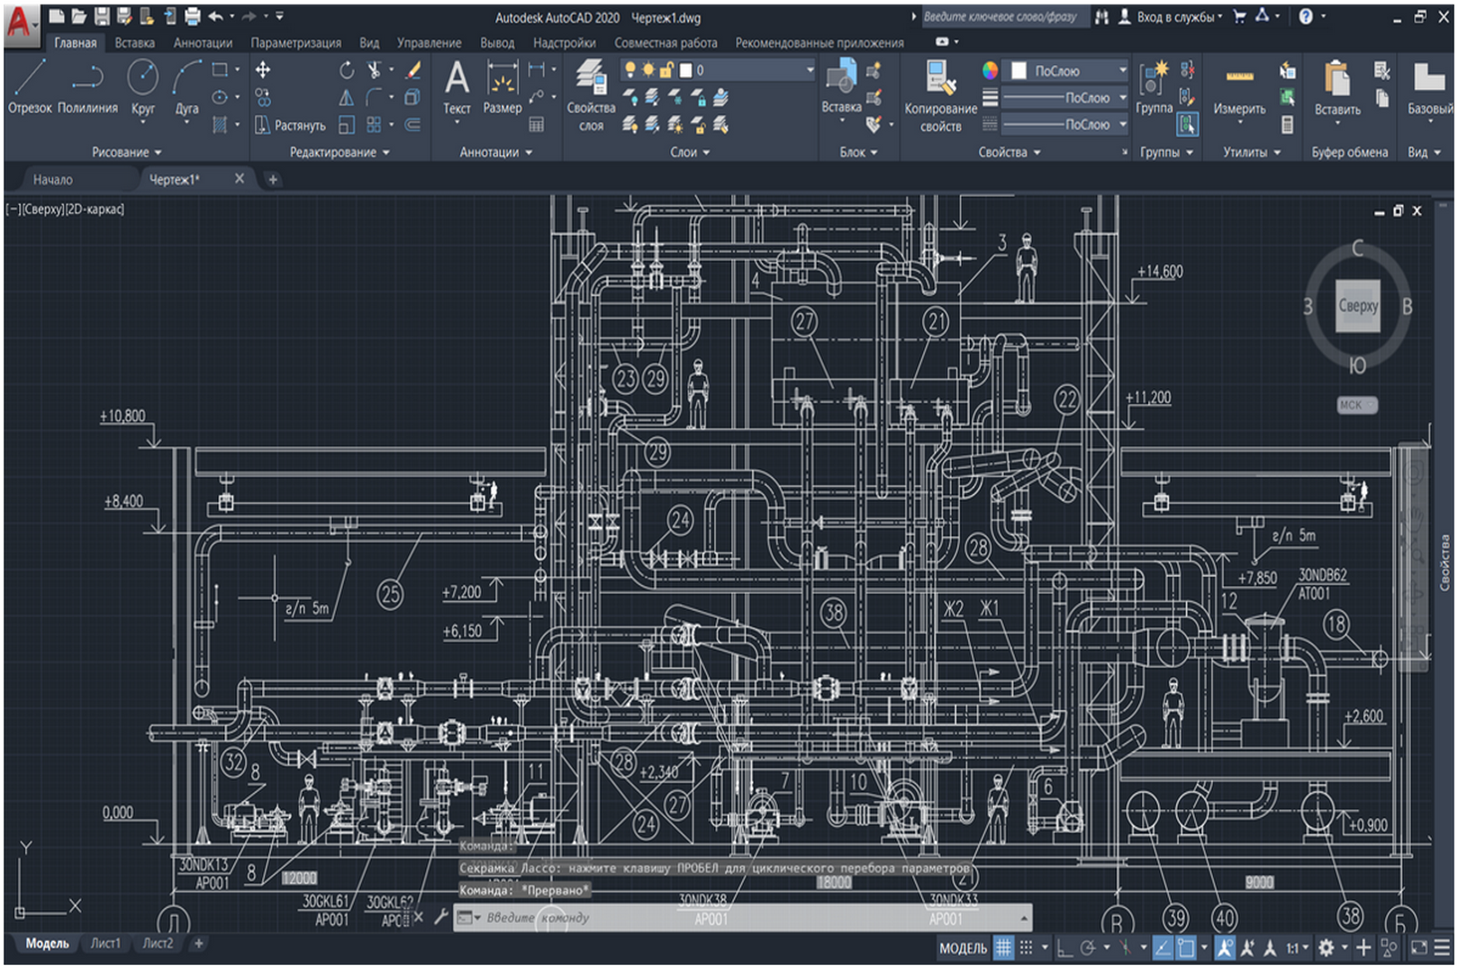Viewport: 1458px width, 971px height.
Task: Click Копирование свойств match properties
Action: [940, 95]
